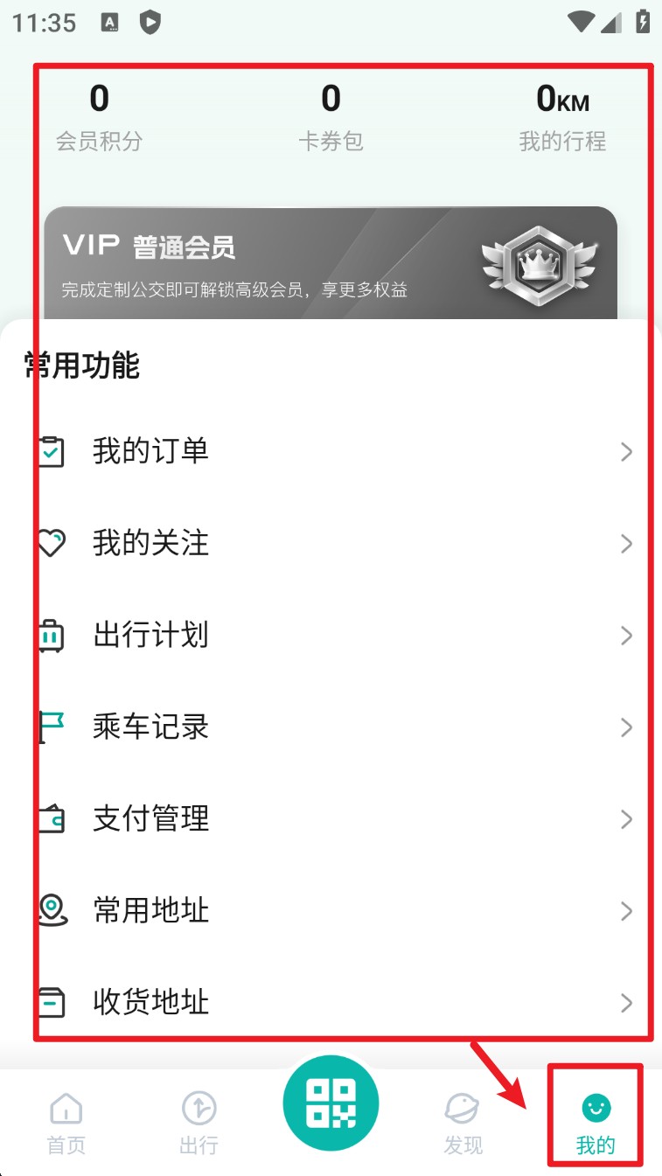Open the VIP 普通会员 membership card
Viewport: 662px width, 1176px height.
click(x=331, y=263)
